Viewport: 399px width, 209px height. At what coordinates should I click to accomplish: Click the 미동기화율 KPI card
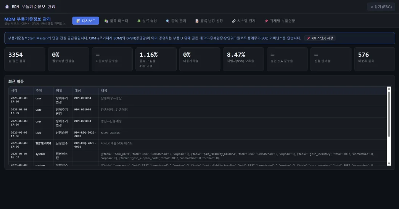coord(200,59)
